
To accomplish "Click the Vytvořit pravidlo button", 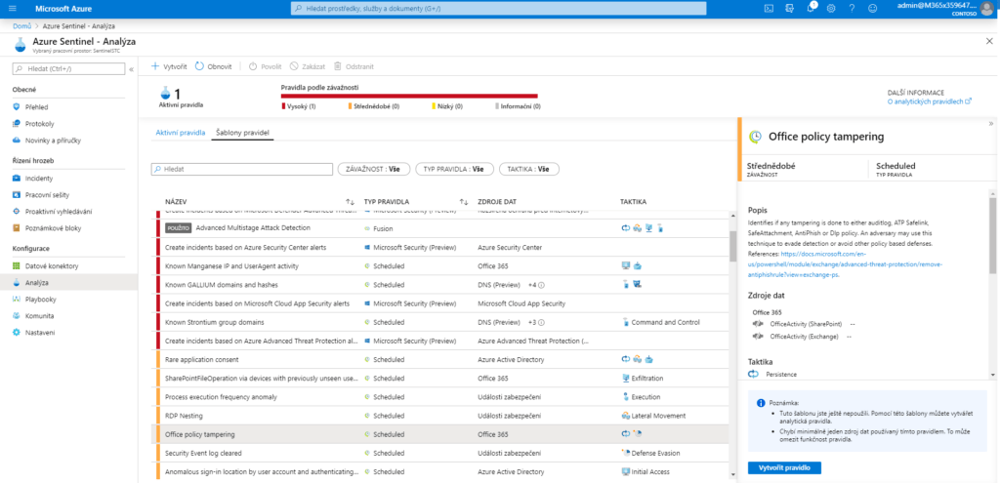I will pos(784,467).
